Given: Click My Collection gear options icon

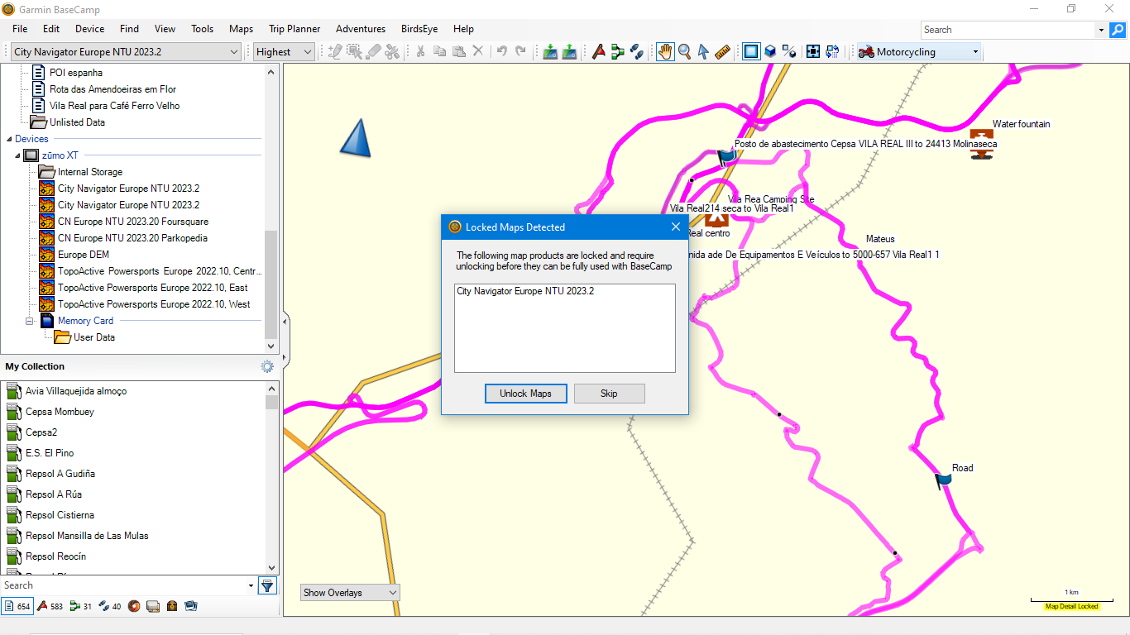Looking at the screenshot, I should click(x=267, y=366).
